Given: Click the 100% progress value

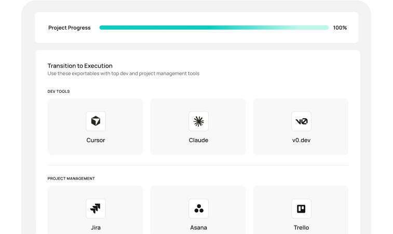Looking at the screenshot, I should click(340, 27).
